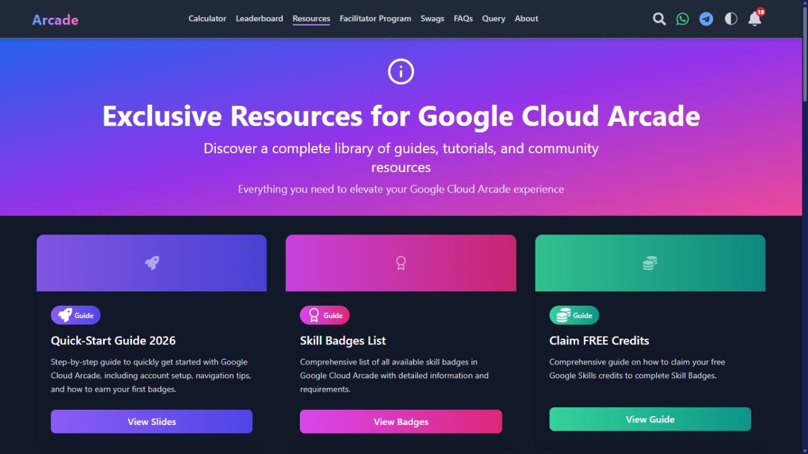Click the Claim FREE Credits title
808x454 pixels.
599,341
